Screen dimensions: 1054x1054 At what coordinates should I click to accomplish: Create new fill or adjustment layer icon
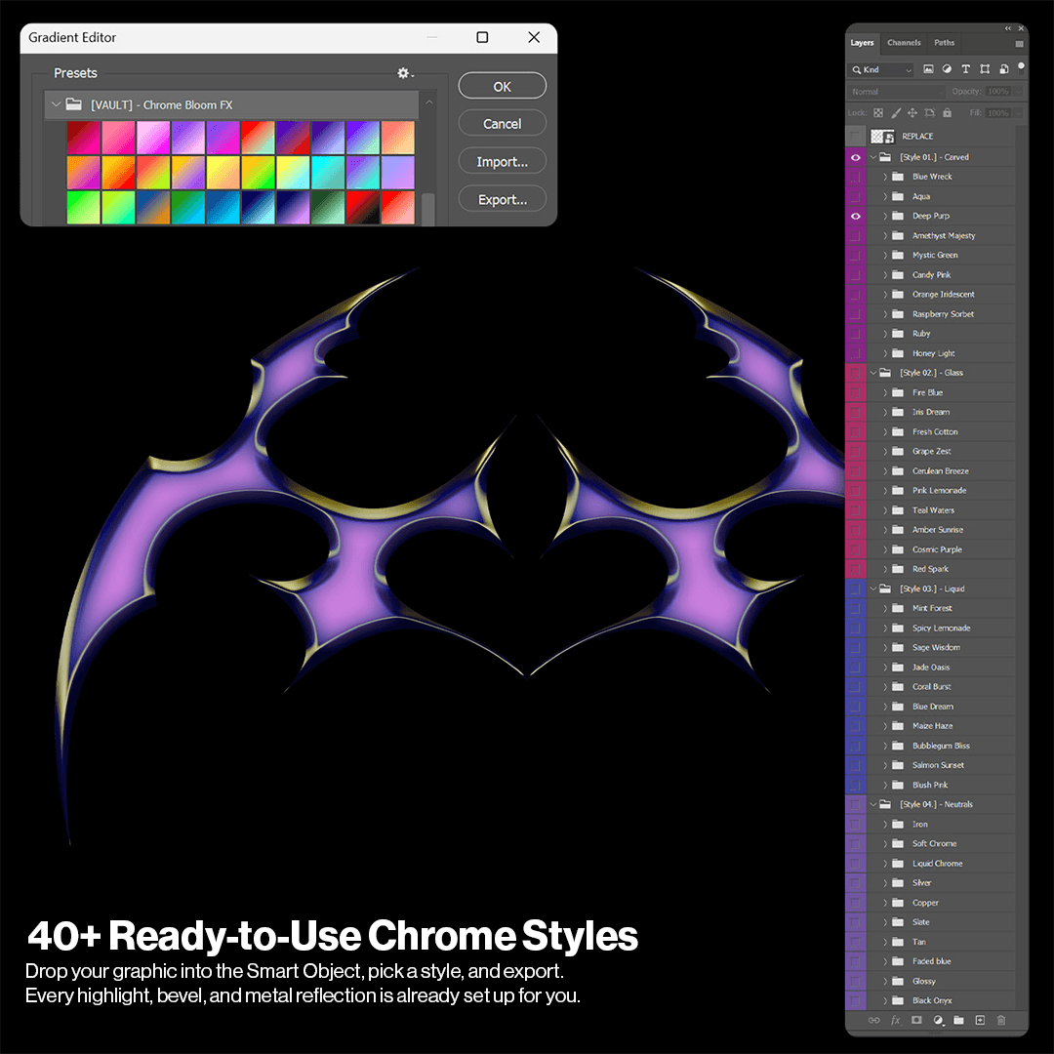939,1020
